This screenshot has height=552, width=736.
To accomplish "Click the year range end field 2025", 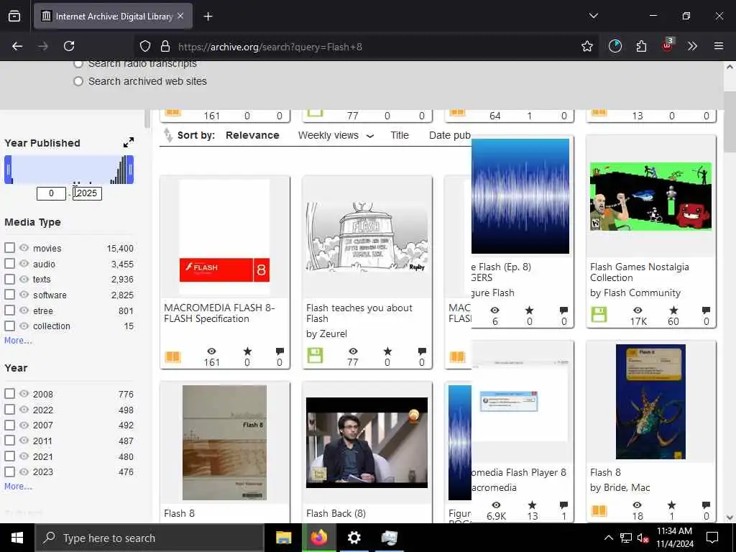I will coord(87,193).
